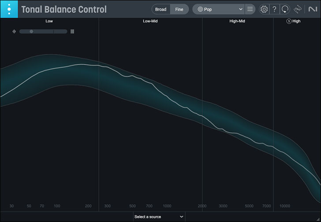Open the target list hamburger menu
The image size is (321, 222).
pos(250,9)
